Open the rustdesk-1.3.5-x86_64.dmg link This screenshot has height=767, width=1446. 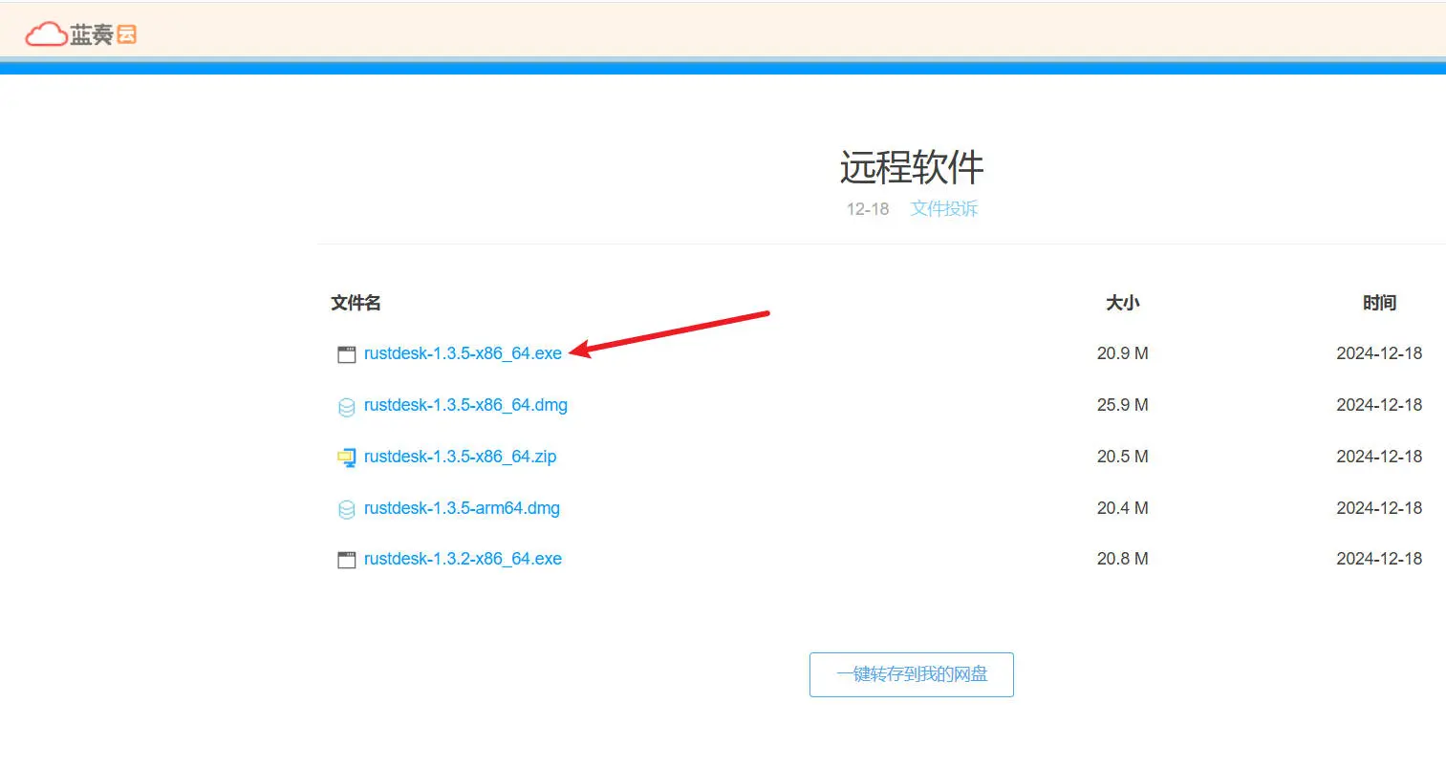tap(465, 405)
